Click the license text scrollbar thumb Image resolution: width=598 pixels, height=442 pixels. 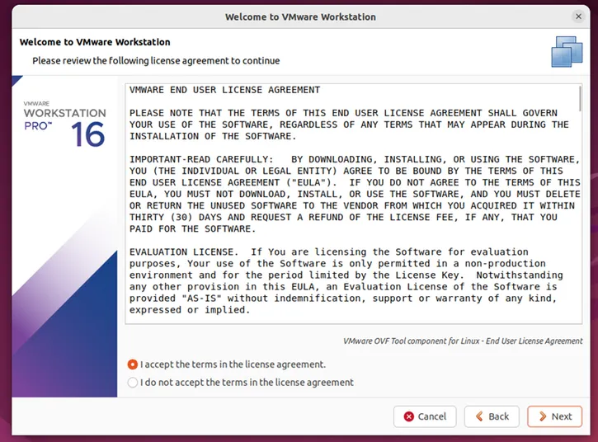(580, 98)
